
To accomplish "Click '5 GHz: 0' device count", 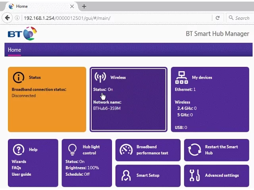I will pos(185,115).
